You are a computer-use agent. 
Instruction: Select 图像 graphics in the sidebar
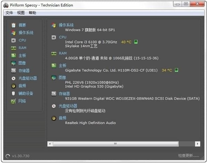22,63
